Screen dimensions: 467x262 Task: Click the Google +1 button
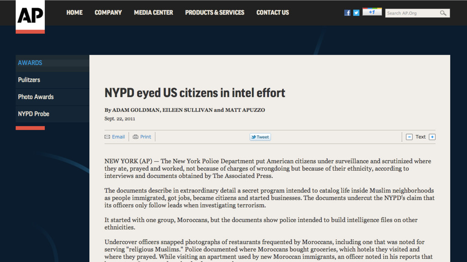pos(372,12)
